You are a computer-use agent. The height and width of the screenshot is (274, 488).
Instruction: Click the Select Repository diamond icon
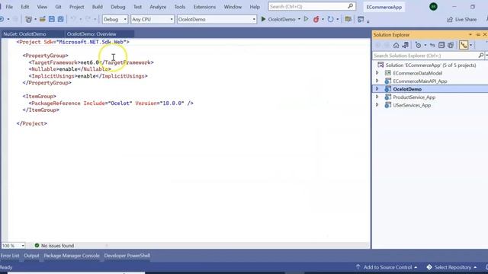coord(429,267)
